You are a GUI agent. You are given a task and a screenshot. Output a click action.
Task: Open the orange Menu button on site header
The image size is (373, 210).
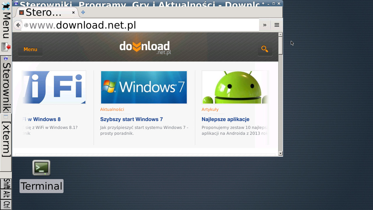coord(30,49)
